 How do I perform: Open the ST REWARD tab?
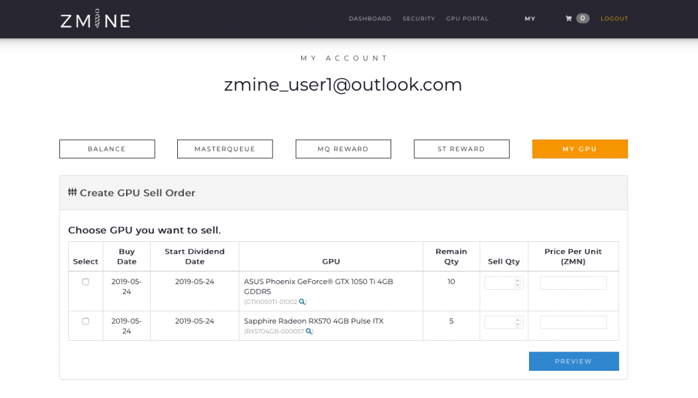461,149
